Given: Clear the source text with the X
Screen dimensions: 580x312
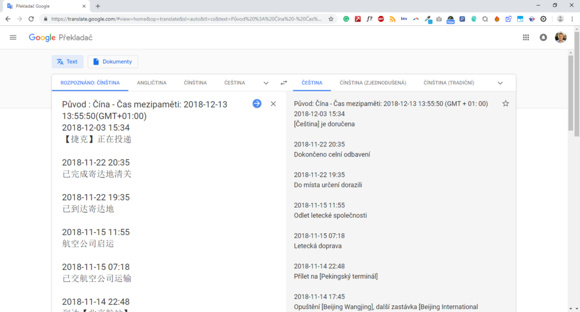Looking at the screenshot, I should [273, 104].
